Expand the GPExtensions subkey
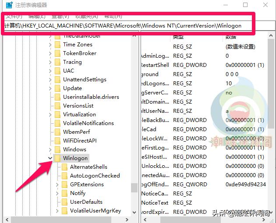This screenshot has height=223, width=276. point(57,185)
